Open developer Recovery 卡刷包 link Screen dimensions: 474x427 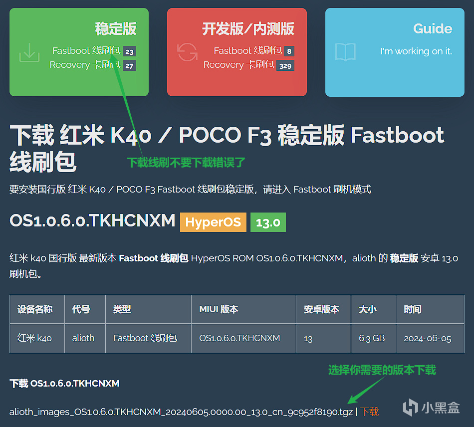[x=239, y=65]
